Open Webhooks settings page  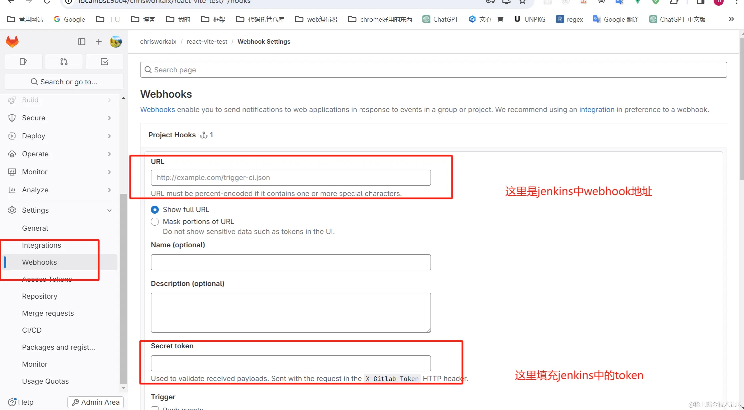pyautogui.click(x=39, y=262)
